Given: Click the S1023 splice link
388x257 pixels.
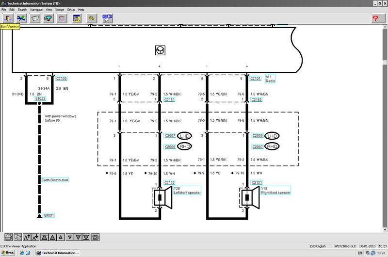Looking at the screenshot, I should tap(40, 99).
